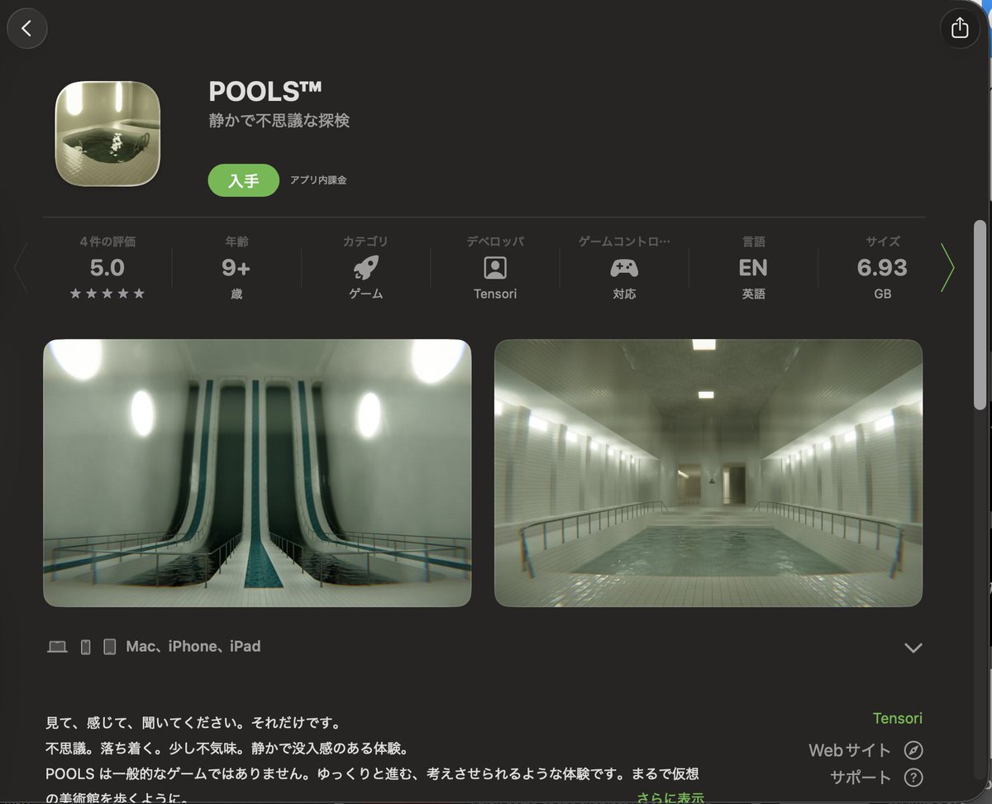Click the Tensori label under デベロッパ
Image resolution: width=992 pixels, height=804 pixels.
click(x=495, y=294)
